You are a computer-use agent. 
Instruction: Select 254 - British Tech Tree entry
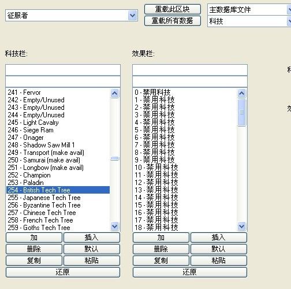pyautogui.click(x=58, y=190)
